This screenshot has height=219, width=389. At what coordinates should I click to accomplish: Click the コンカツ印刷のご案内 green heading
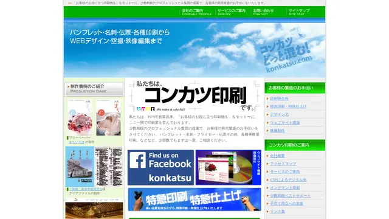click(x=295, y=145)
